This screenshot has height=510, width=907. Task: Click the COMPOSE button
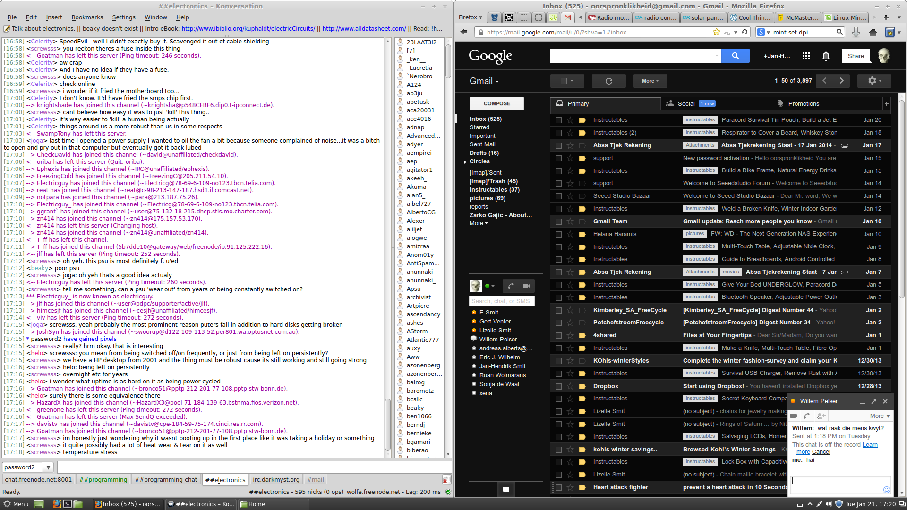pyautogui.click(x=496, y=104)
